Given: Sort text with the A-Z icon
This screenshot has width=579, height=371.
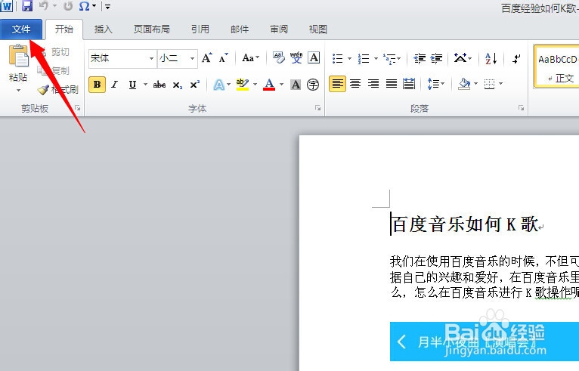Looking at the screenshot, I should tap(491, 58).
